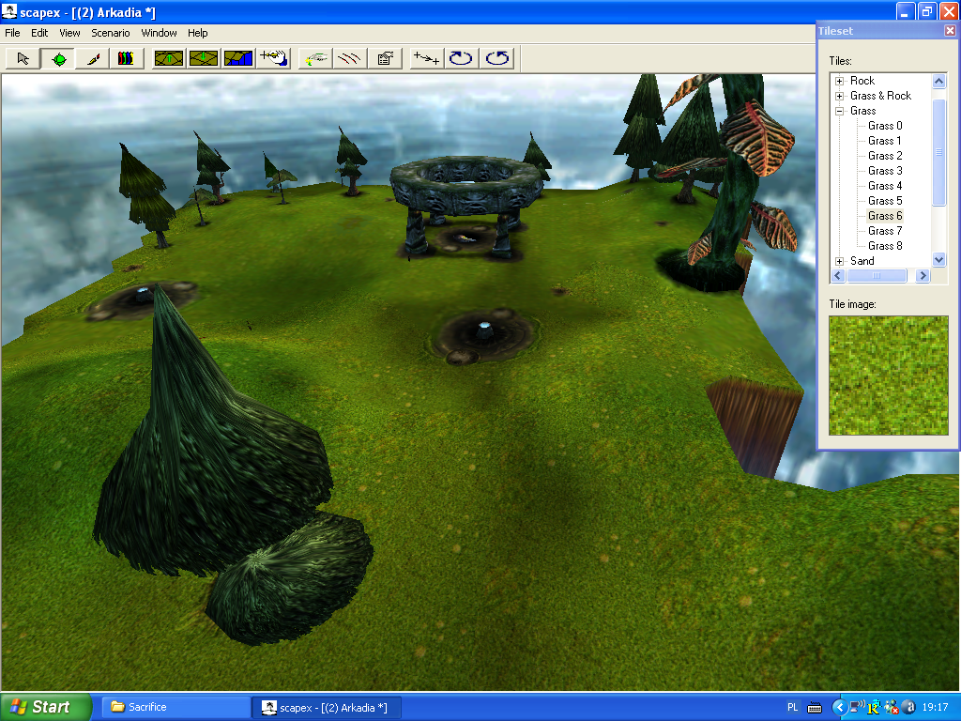
Task: Restore down the scapex window
Action: (926, 11)
